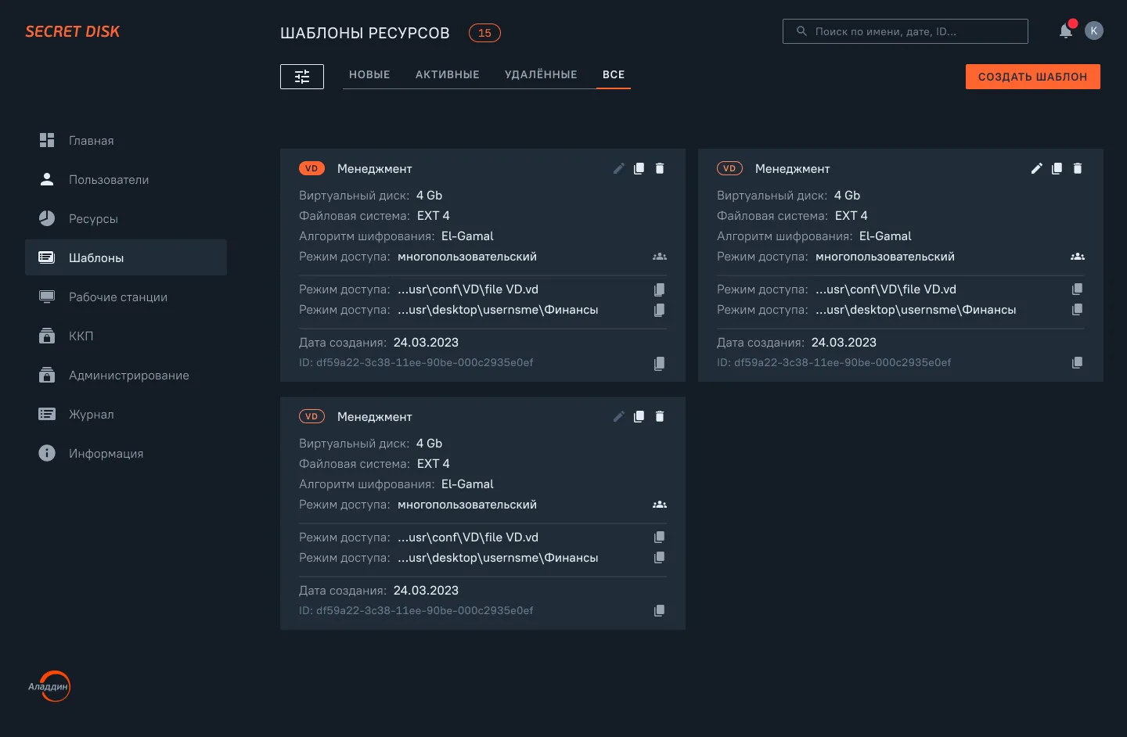Click the SECRET DISK logo
1127x737 pixels.
click(73, 31)
